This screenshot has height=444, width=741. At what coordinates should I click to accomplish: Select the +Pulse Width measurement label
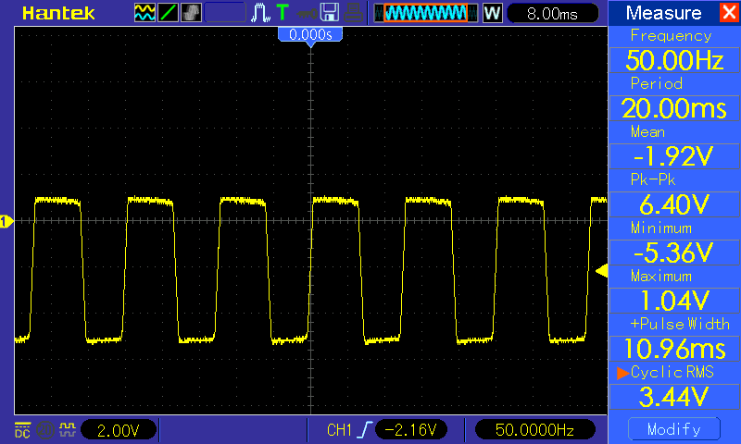680,324
